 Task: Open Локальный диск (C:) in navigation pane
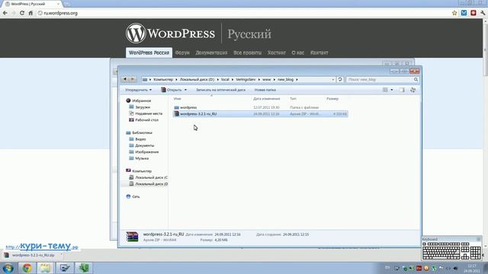[151, 177]
